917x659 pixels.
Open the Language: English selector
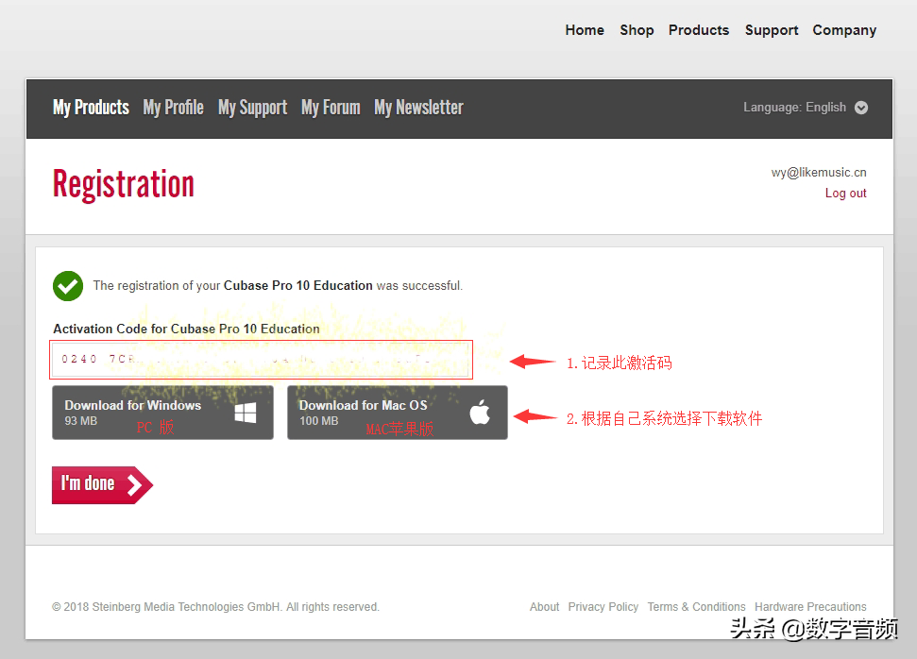click(x=794, y=108)
